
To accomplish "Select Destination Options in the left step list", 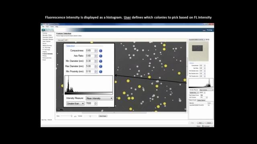I will 48,37.
